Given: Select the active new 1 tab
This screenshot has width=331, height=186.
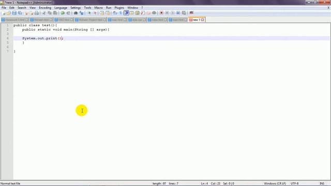Looking at the screenshot, I should click(x=196, y=20).
